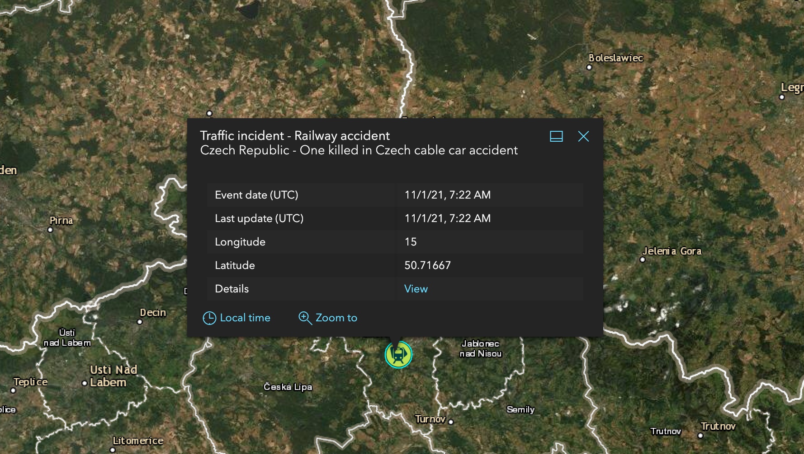This screenshot has height=454, width=804.
Task: Select the Usti Nad Labem city dot
Action: (x=85, y=383)
